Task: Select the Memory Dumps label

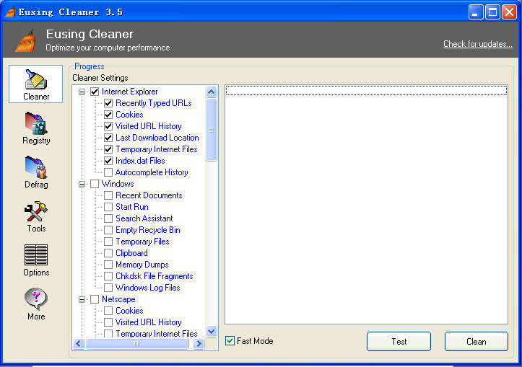Action: coord(142,265)
